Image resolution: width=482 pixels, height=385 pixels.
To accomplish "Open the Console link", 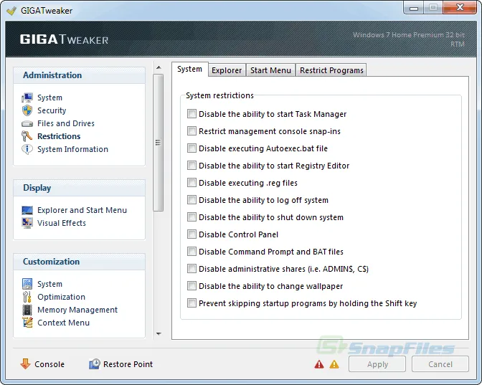I will (x=49, y=364).
